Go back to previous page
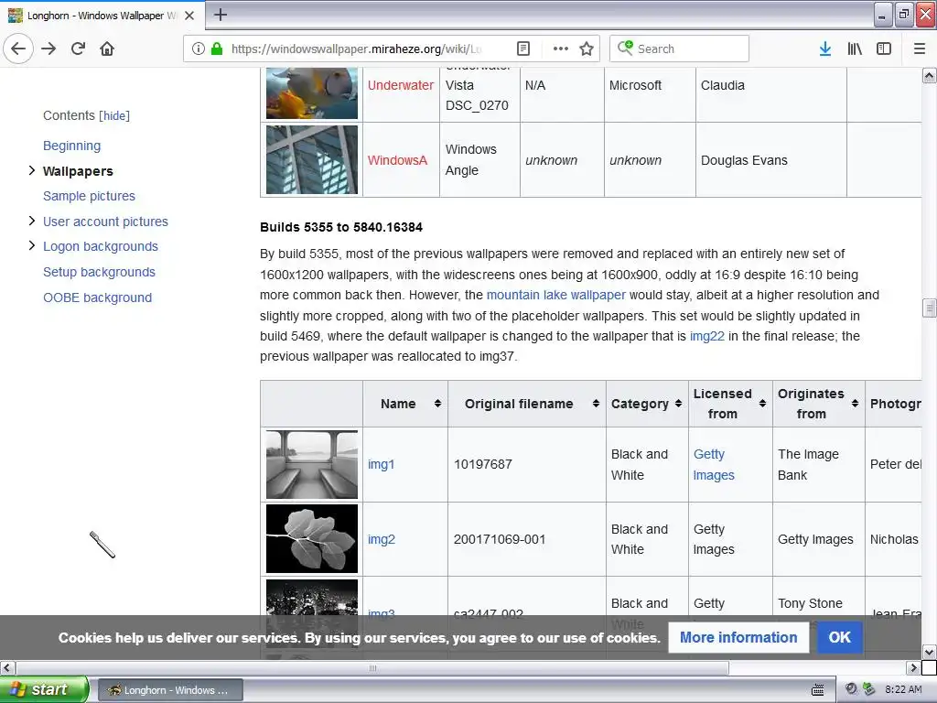 18,49
